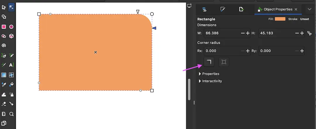The height and width of the screenshot is (129, 316).
Task: Close the Object Properties tab
Action: tap(296, 9)
